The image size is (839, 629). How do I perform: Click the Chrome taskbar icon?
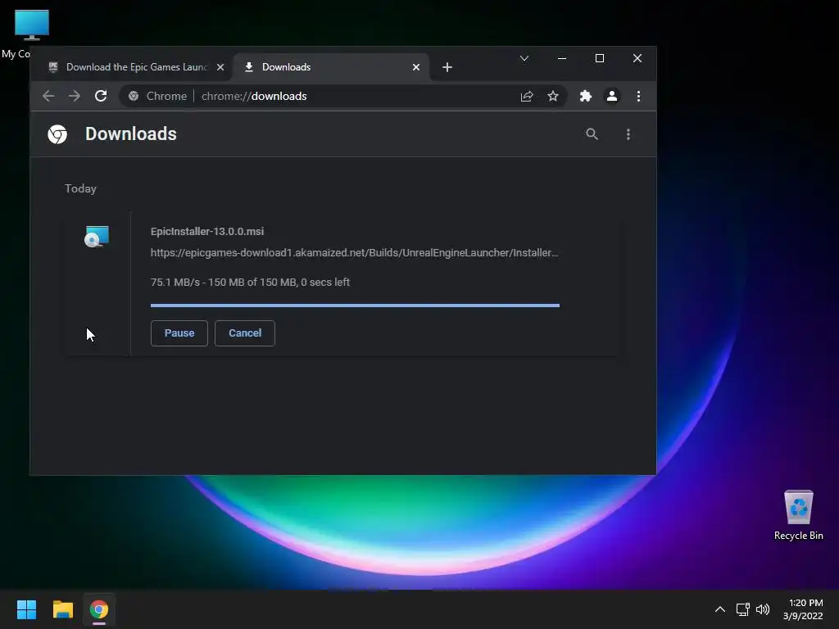pyautogui.click(x=99, y=609)
